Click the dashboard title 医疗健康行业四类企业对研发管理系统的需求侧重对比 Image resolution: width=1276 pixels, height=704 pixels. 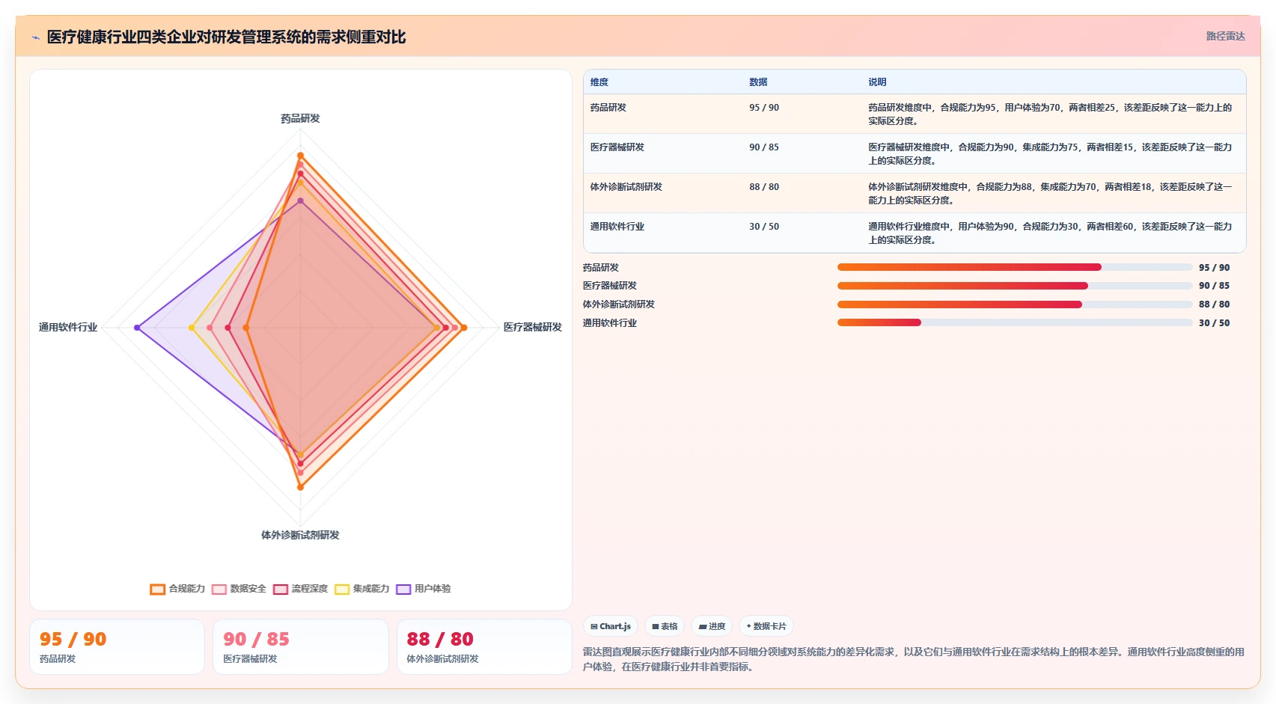click(x=227, y=37)
